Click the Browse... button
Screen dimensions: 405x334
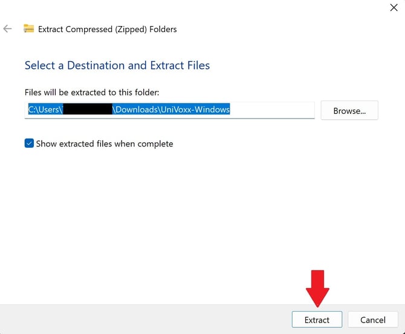[x=349, y=110]
